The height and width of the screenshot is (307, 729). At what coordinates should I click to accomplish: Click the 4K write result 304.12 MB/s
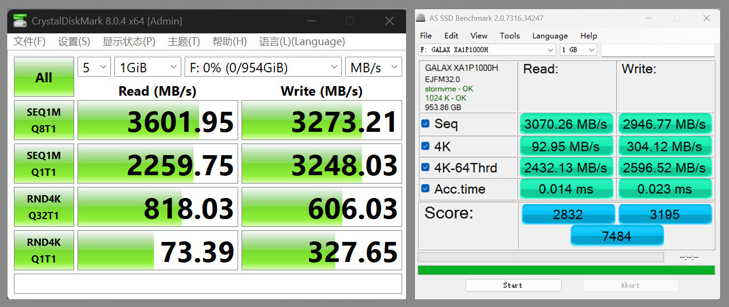[665, 146]
